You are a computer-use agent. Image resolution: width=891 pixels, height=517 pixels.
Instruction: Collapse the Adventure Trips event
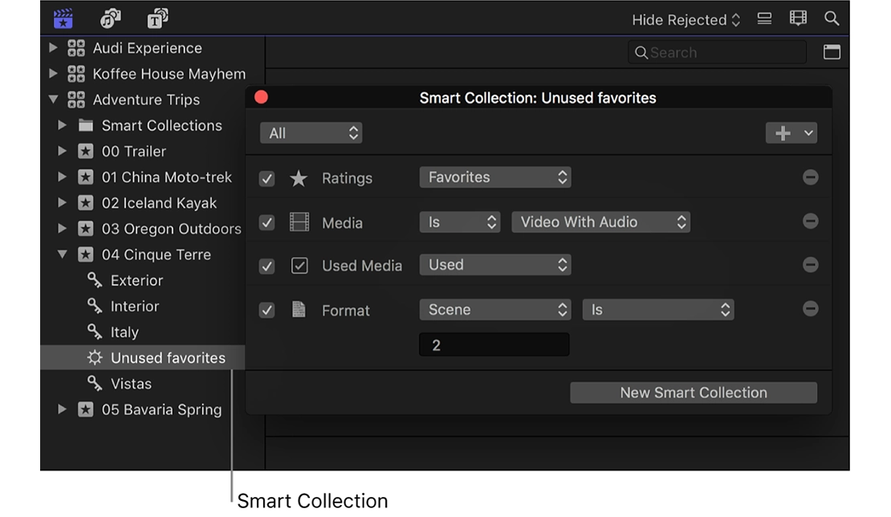(53, 100)
